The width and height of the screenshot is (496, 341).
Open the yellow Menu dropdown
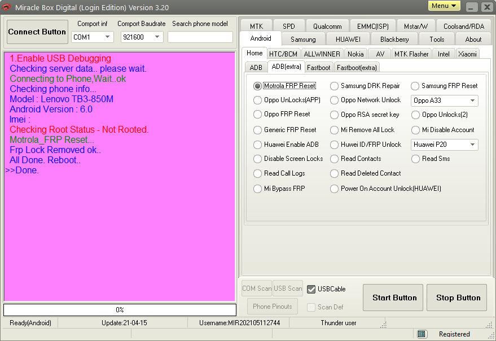[444, 6]
